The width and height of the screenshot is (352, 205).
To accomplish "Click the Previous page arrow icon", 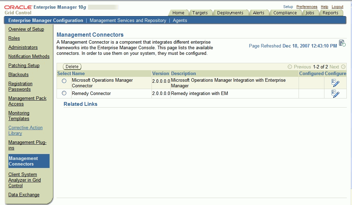I will pos(290,67).
